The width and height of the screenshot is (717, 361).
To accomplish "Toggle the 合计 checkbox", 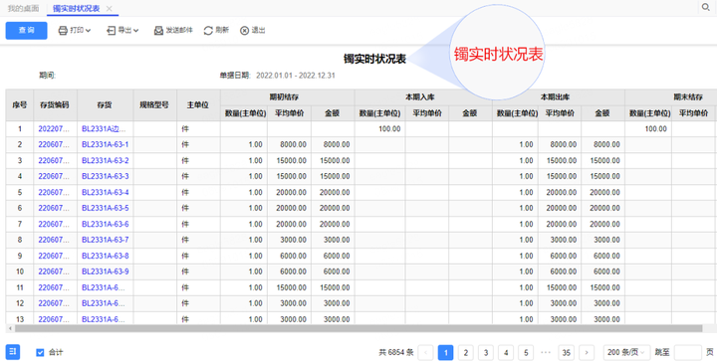I will coord(40,352).
